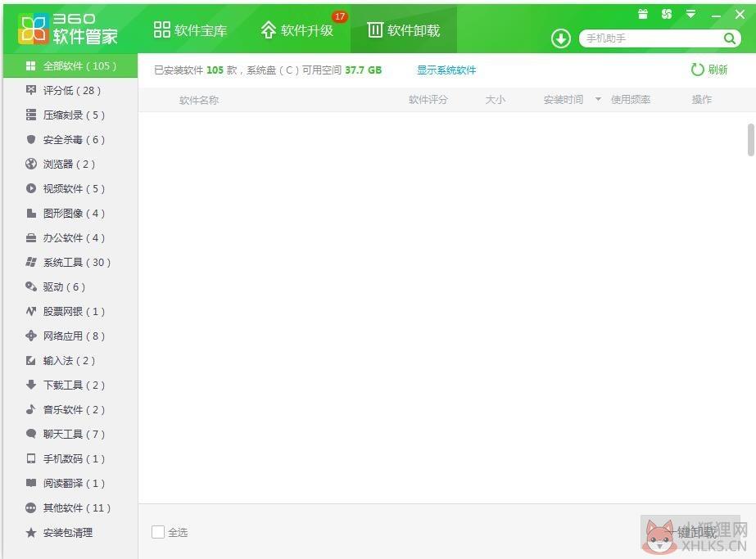
Task: Select 全部软件 (105) category
Action: [70, 66]
